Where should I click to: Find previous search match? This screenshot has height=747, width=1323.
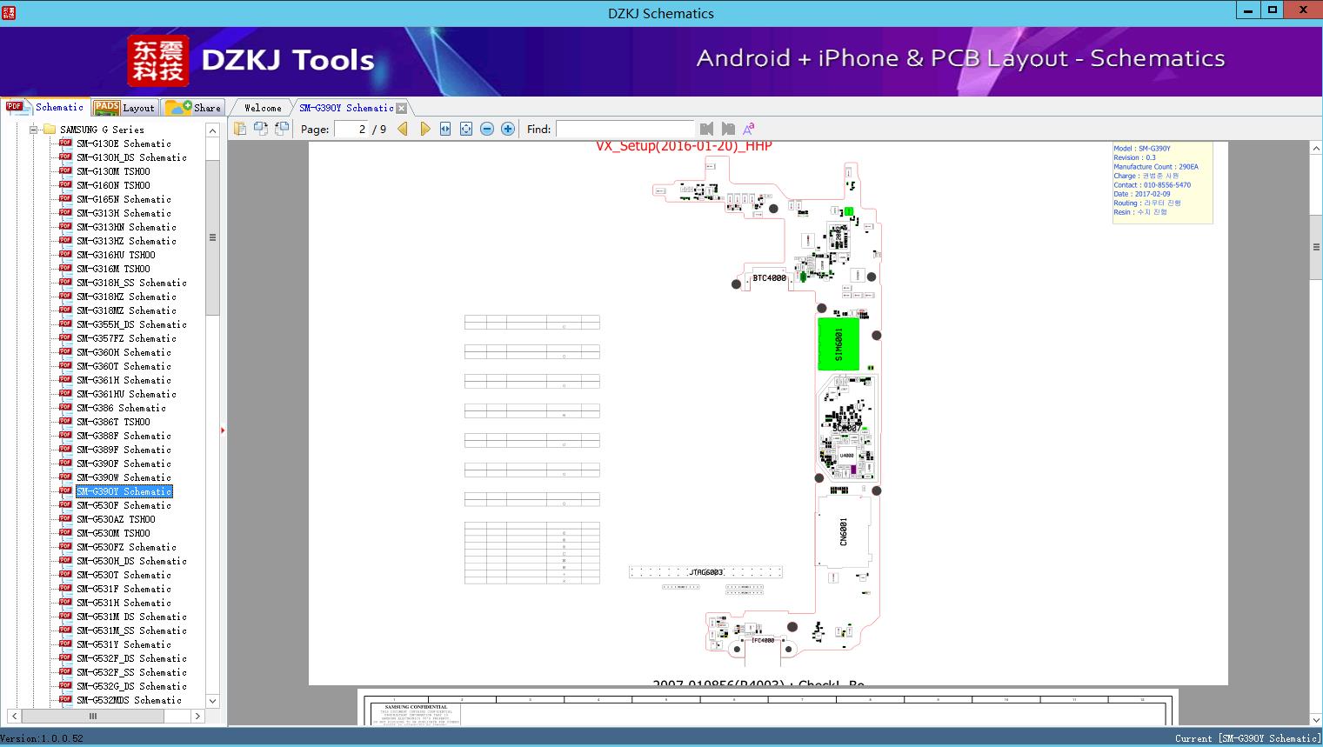point(706,129)
